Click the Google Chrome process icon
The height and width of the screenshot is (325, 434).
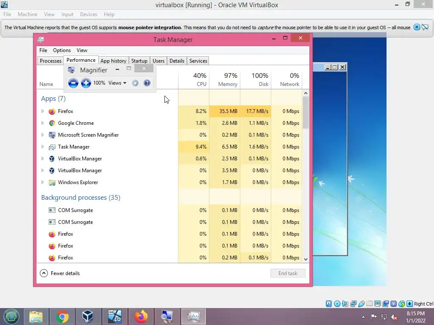point(52,123)
